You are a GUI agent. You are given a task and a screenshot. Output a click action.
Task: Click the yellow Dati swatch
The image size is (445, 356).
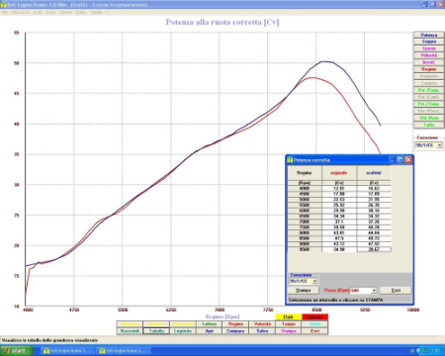point(288,317)
